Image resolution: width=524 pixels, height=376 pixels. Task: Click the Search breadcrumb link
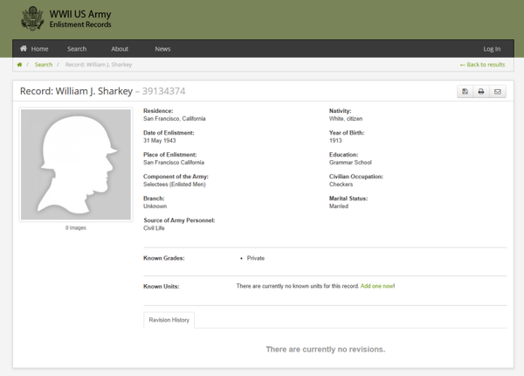coord(44,65)
